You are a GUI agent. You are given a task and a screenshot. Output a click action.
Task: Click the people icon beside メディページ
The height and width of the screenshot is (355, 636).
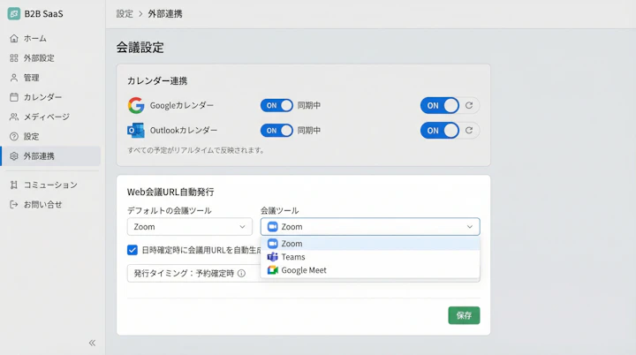point(14,117)
